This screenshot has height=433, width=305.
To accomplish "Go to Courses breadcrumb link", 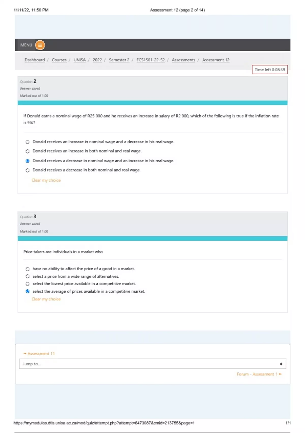I will pyautogui.click(x=59, y=60).
